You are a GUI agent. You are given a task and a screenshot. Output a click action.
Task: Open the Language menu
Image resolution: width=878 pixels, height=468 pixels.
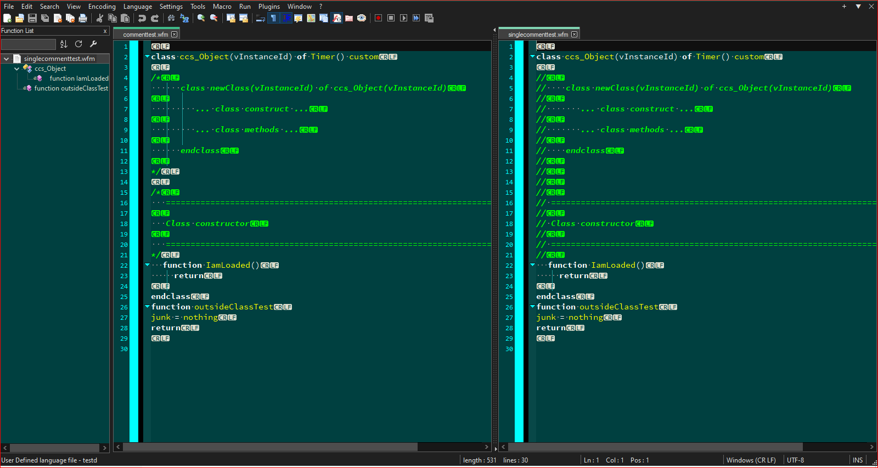click(x=138, y=7)
